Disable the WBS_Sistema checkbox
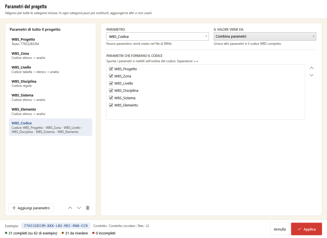 [111, 98]
